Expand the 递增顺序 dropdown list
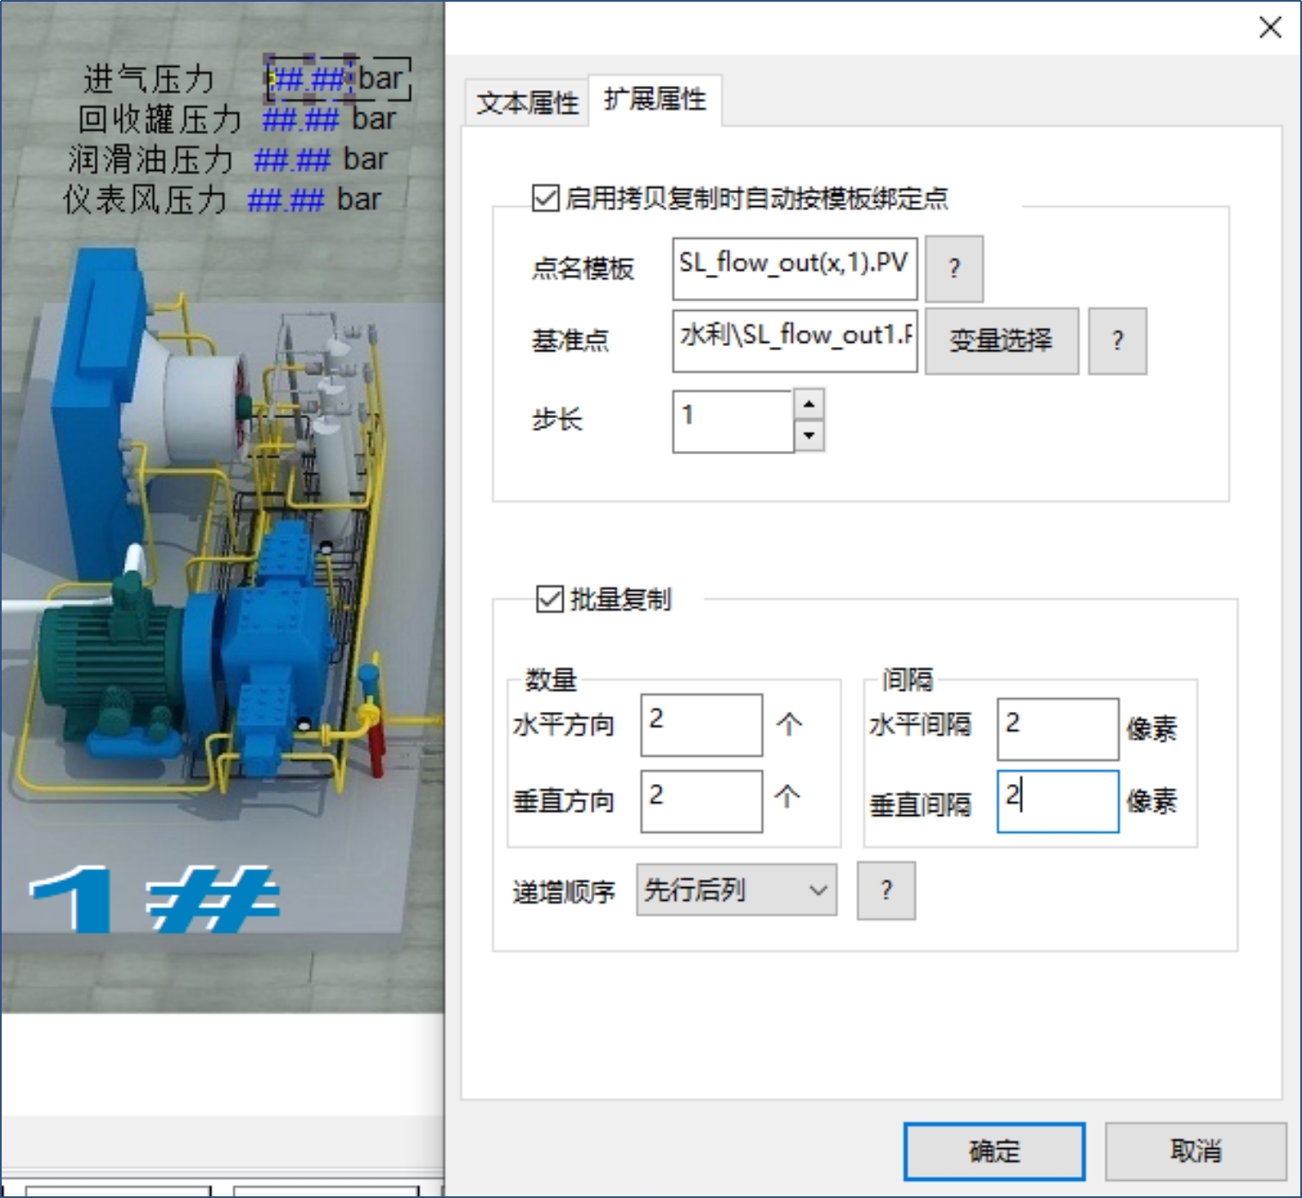This screenshot has width=1302, height=1198. [x=736, y=891]
